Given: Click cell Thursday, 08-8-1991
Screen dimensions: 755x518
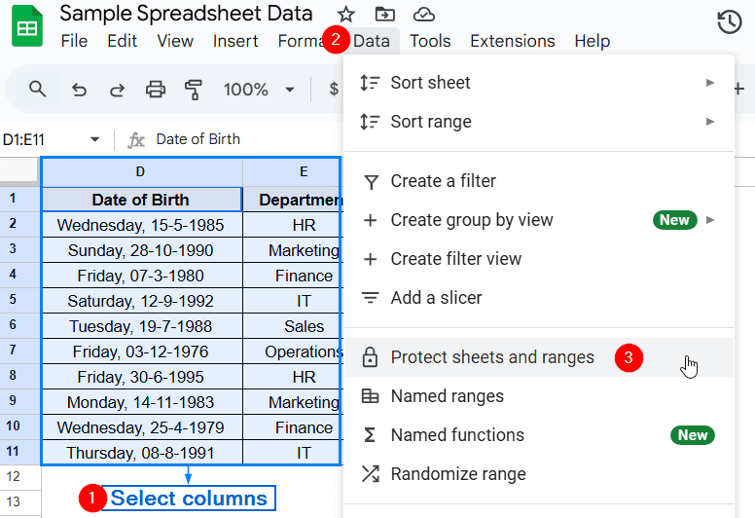Looking at the screenshot, I should click(142, 453).
